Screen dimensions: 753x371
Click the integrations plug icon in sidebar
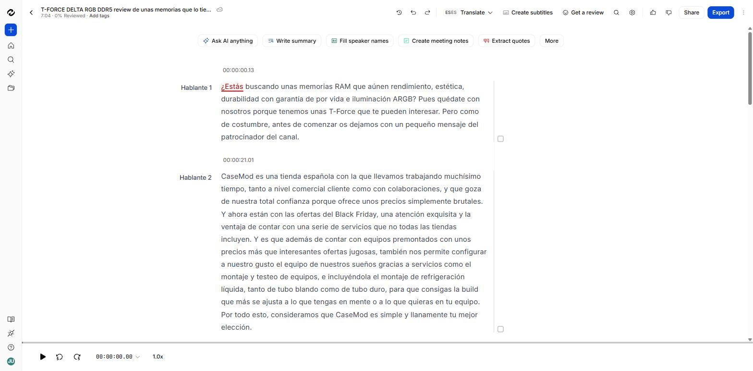pyautogui.click(x=11, y=333)
